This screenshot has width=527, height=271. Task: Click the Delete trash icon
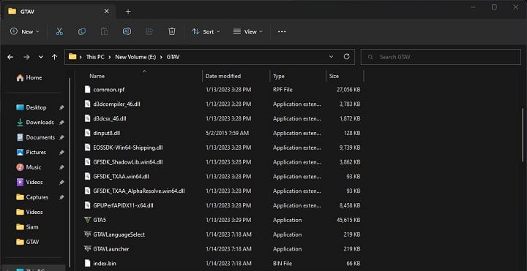[x=172, y=31]
